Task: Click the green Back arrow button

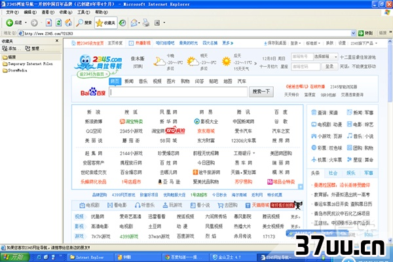Action: pos(10,23)
